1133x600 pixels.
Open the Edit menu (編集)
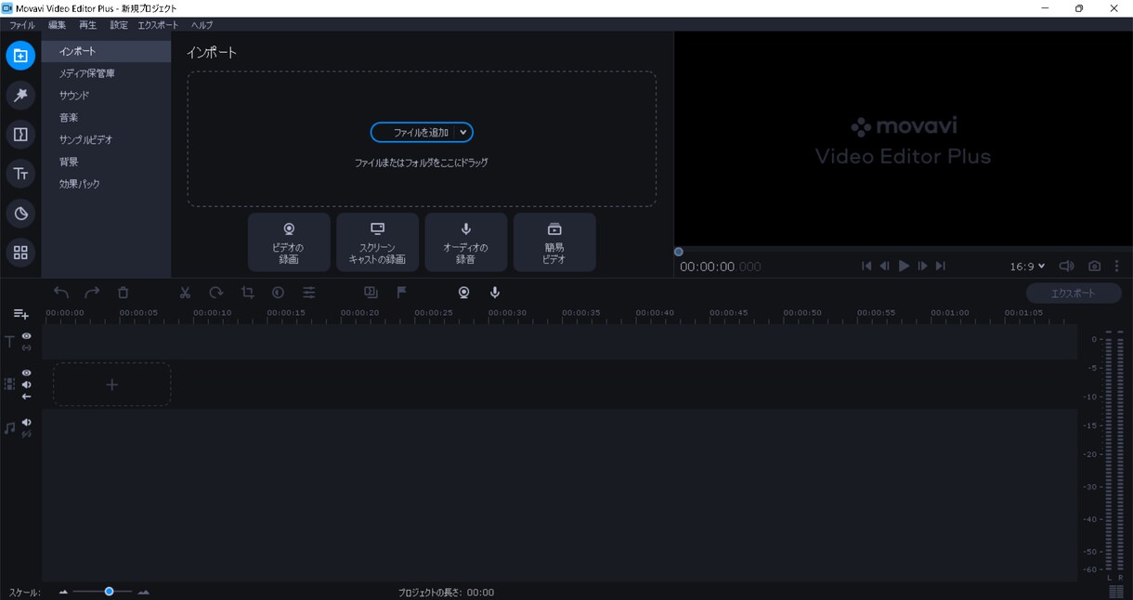click(x=58, y=25)
